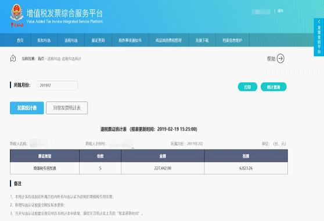Click the circled arrow beside 帮助

coord(280,59)
